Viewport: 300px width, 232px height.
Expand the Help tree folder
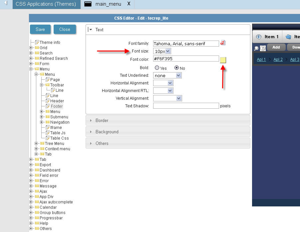(x=31, y=223)
